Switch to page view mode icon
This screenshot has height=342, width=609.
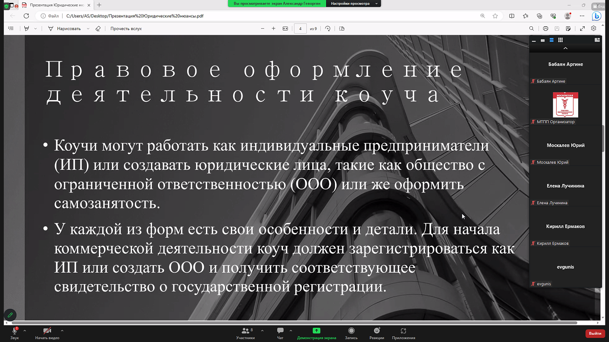click(342, 28)
